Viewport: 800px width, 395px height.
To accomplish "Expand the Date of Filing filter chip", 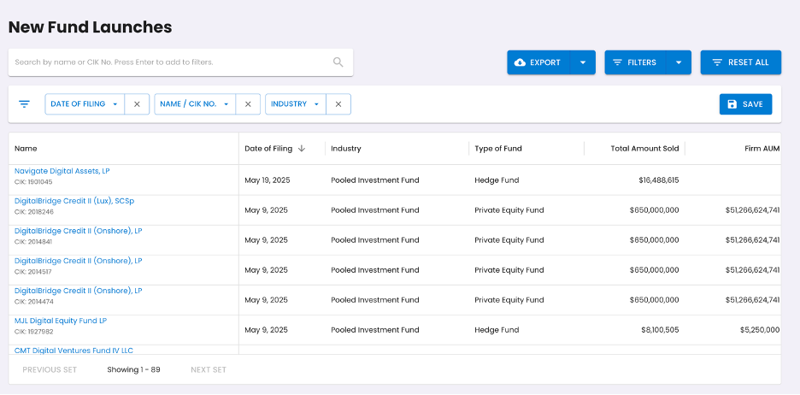I will pyautogui.click(x=85, y=104).
